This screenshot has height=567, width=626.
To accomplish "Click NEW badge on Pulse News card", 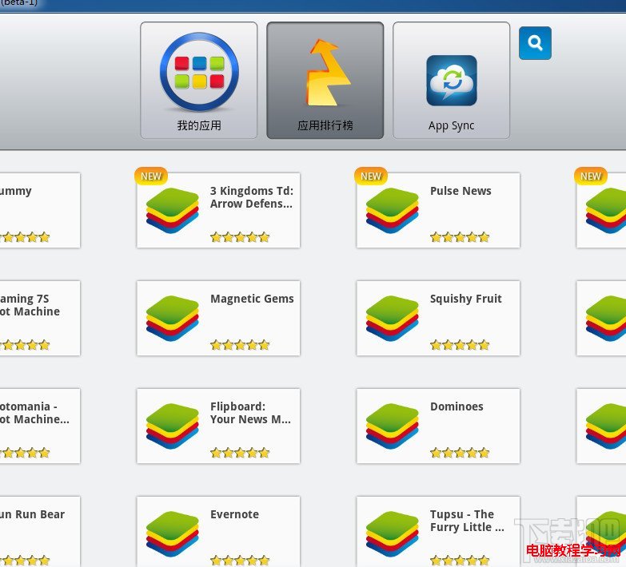I will point(371,176).
